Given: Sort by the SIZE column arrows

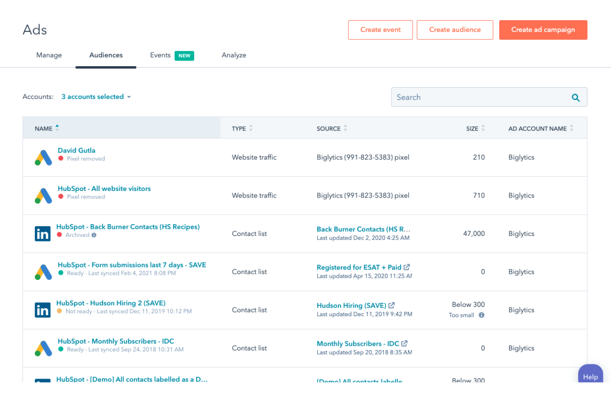Looking at the screenshot, I should 483,128.
